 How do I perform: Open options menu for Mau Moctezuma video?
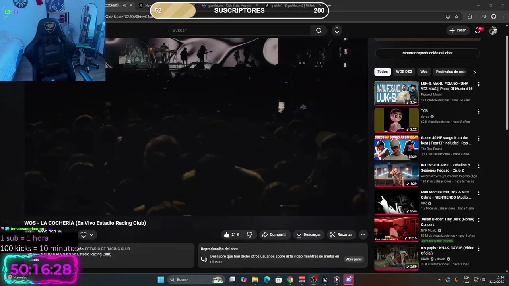[x=479, y=193]
